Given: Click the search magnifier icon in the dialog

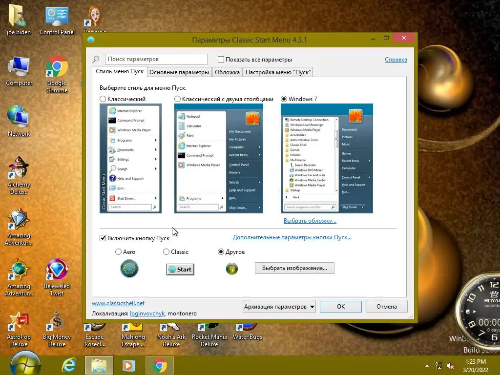Looking at the screenshot, I should click(x=96, y=59).
